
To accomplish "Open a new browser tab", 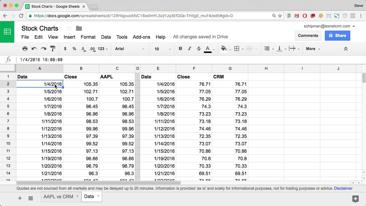I will (94, 7).
